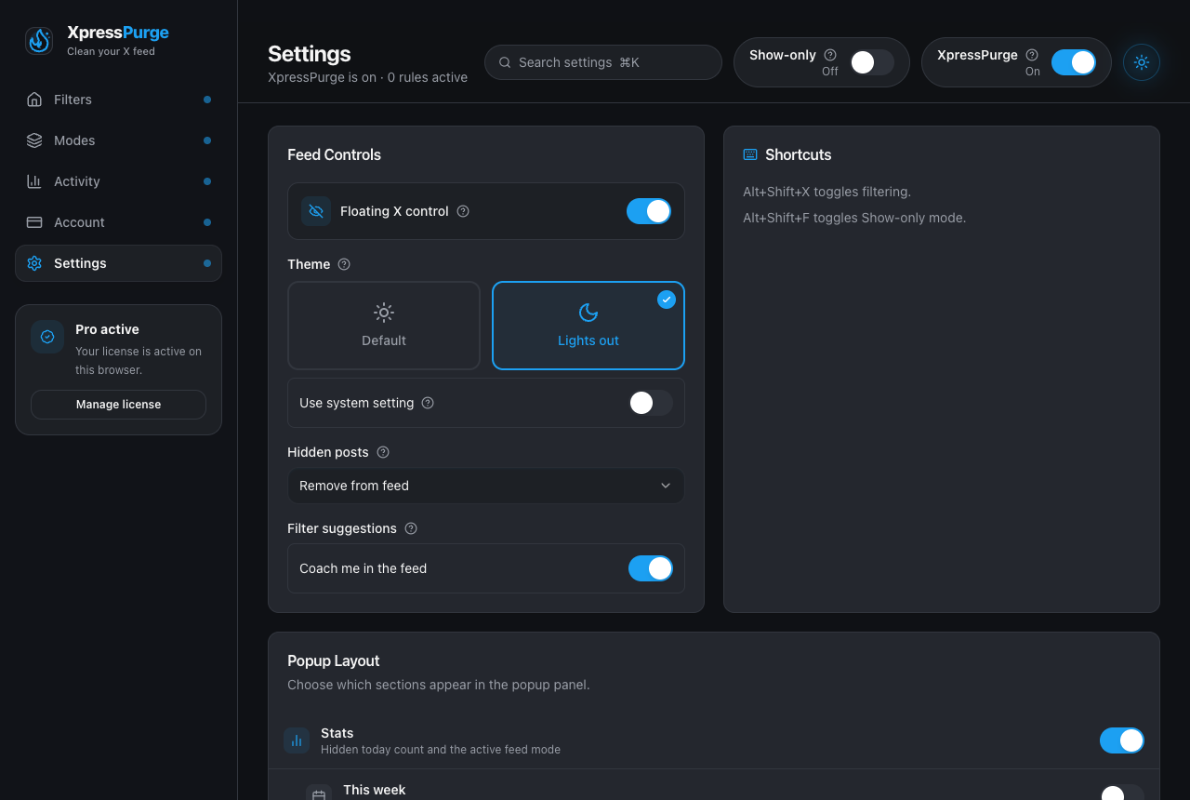The image size is (1190, 800).
Task: Click the help icon next to XpressPurge toggle
Action: click(x=1032, y=55)
